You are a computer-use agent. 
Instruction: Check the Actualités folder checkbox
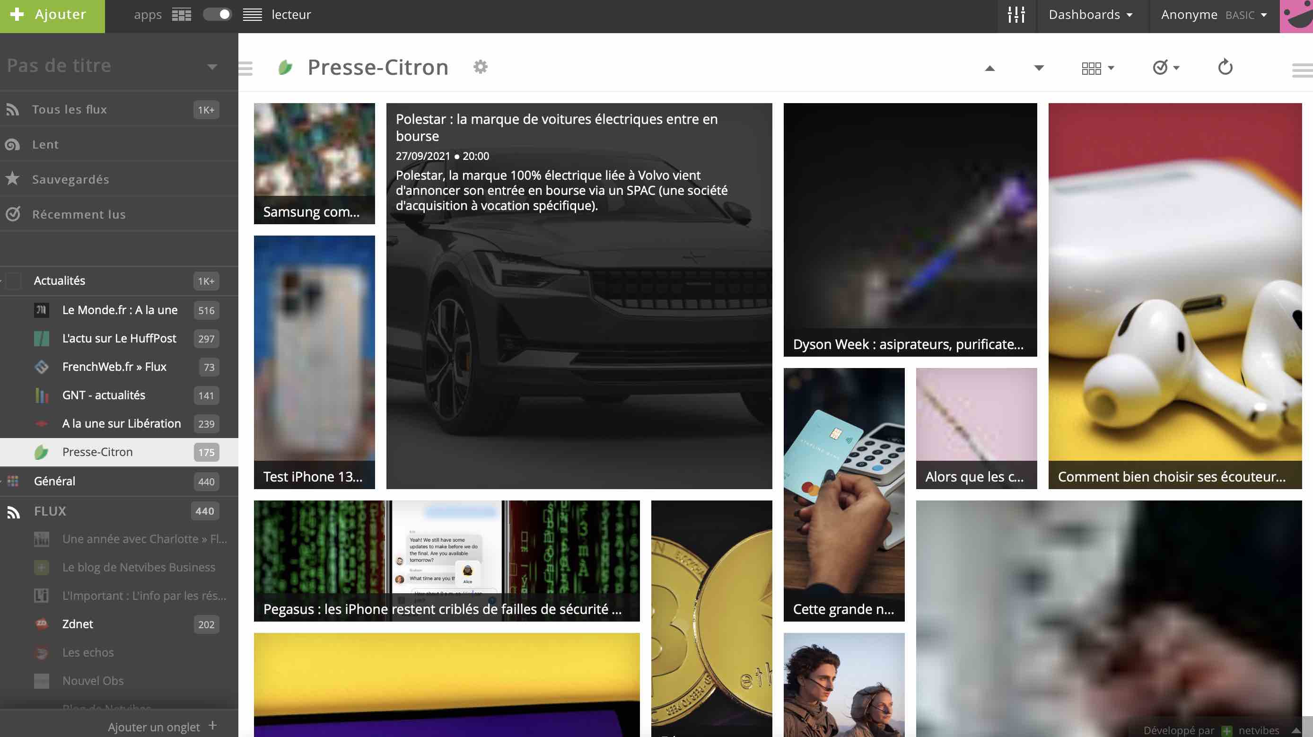point(14,281)
